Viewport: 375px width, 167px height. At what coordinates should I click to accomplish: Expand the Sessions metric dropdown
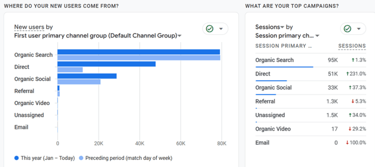point(282,27)
